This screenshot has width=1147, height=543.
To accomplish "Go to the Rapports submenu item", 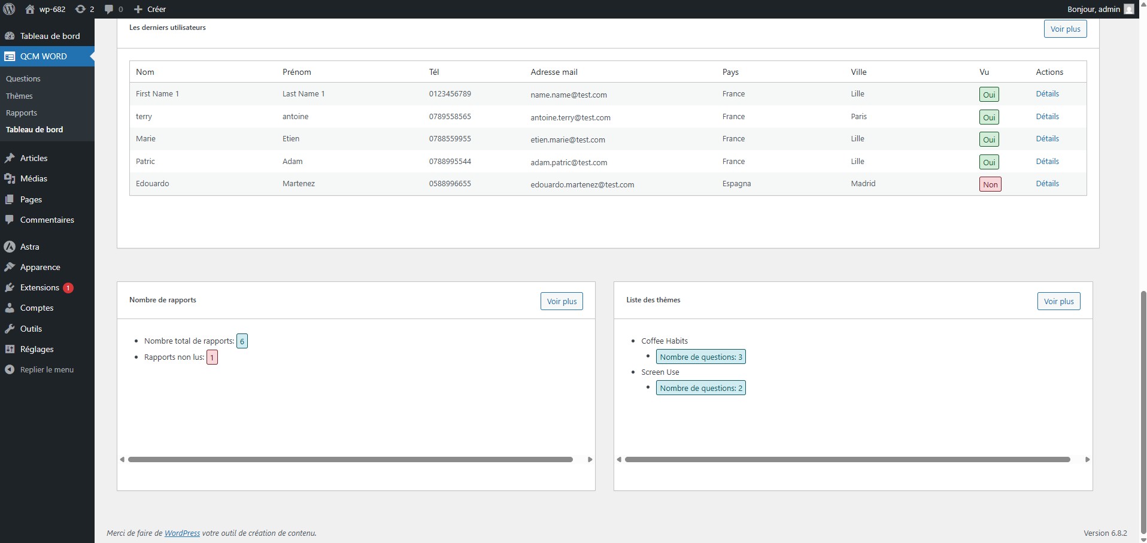I will pos(22,113).
